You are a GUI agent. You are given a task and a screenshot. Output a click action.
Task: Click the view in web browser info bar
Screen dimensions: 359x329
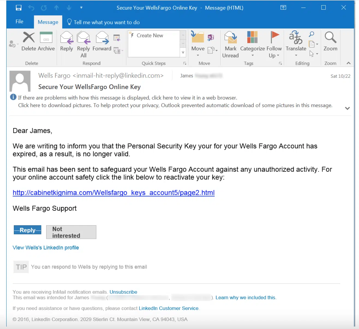click(128, 98)
